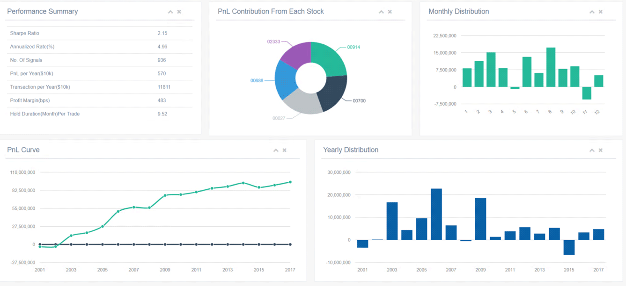Click the negative month 11 bar
Screen dimensions: 626x286
coord(587,93)
